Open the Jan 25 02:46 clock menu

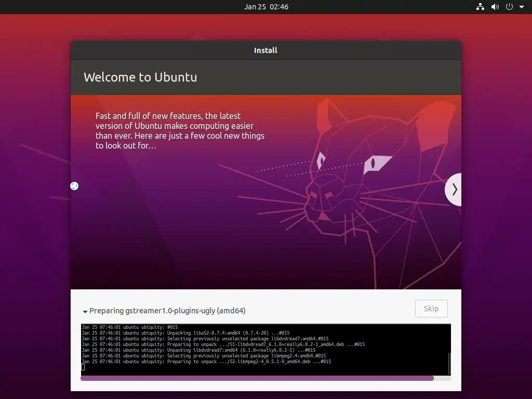point(266,7)
